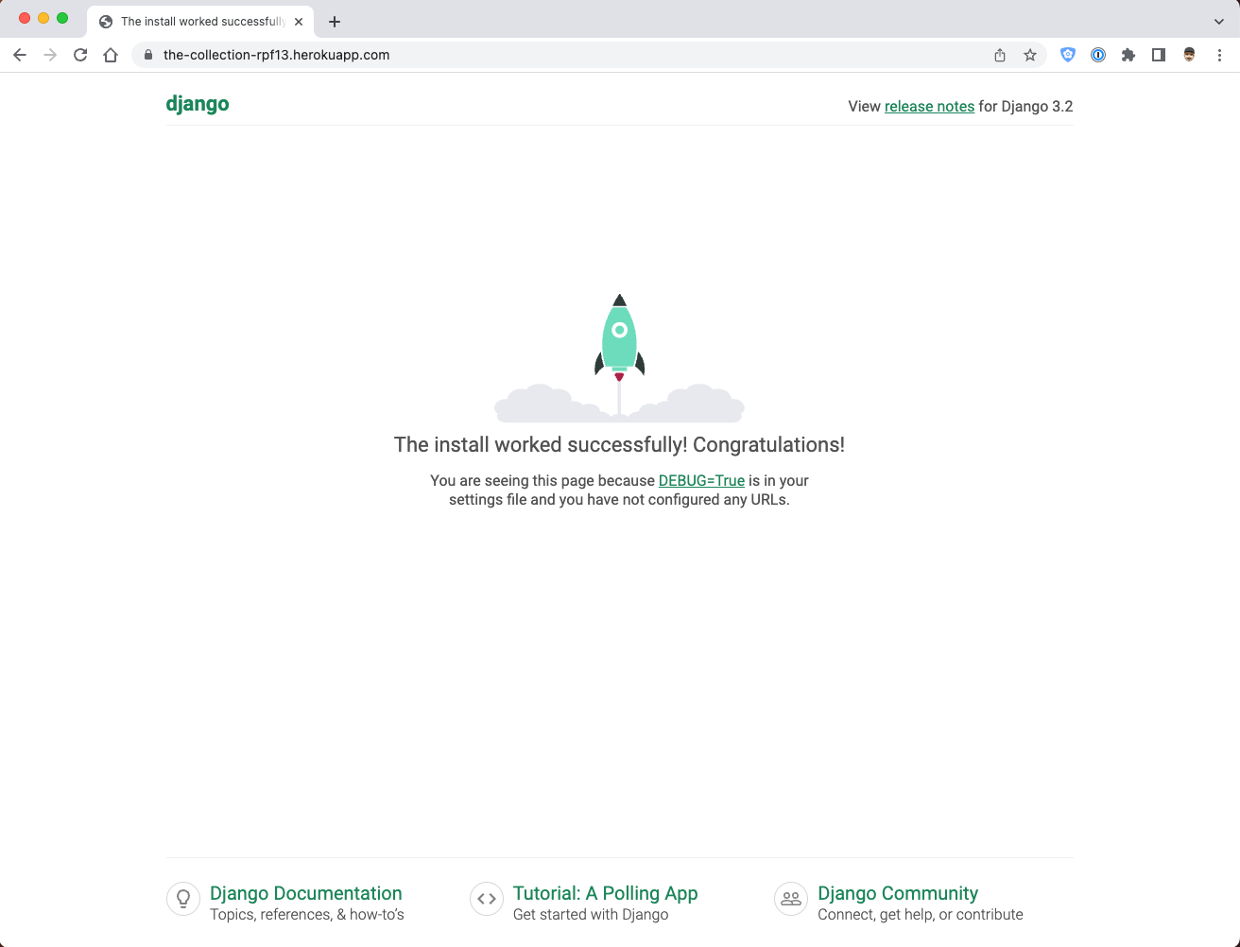Open Django Documentation link

(306, 893)
